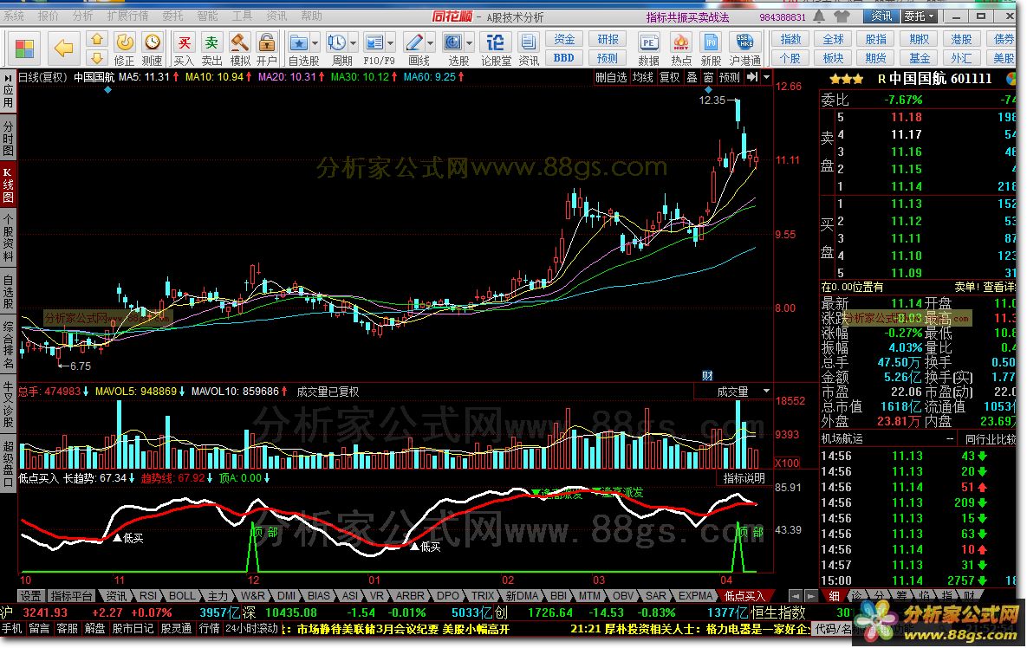Open F10/F9 company info icon

374,43
